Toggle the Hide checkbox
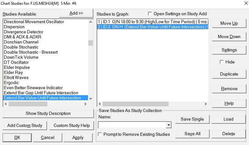The image size is (249, 145). (222, 62)
